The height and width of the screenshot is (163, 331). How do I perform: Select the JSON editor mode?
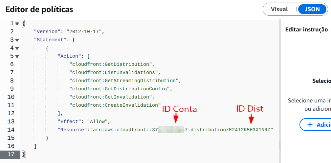tap(312, 9)
